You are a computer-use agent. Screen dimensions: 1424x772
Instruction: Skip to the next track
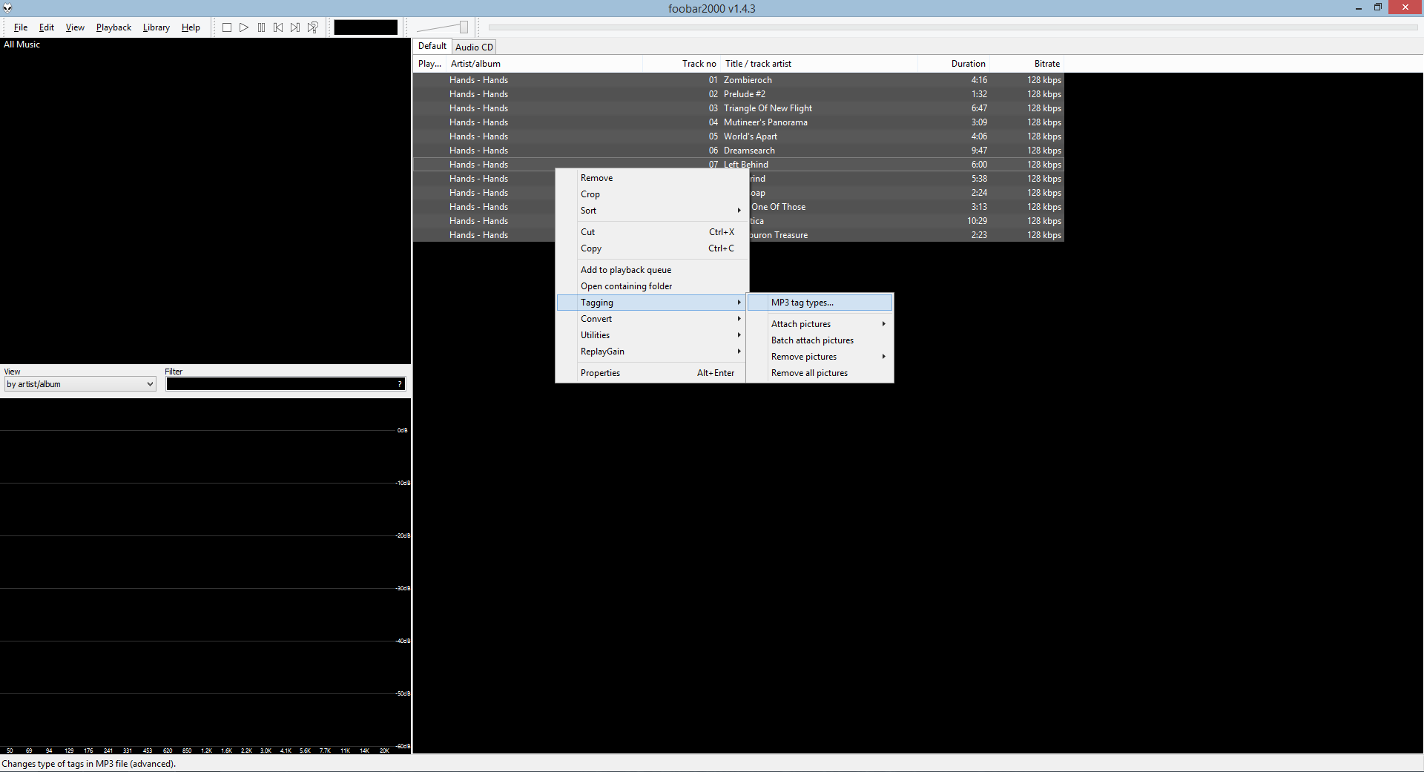coord(295,27)
